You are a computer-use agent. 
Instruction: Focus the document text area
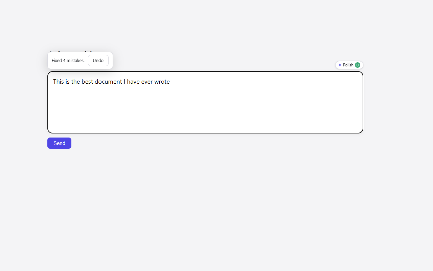[205, 102]
